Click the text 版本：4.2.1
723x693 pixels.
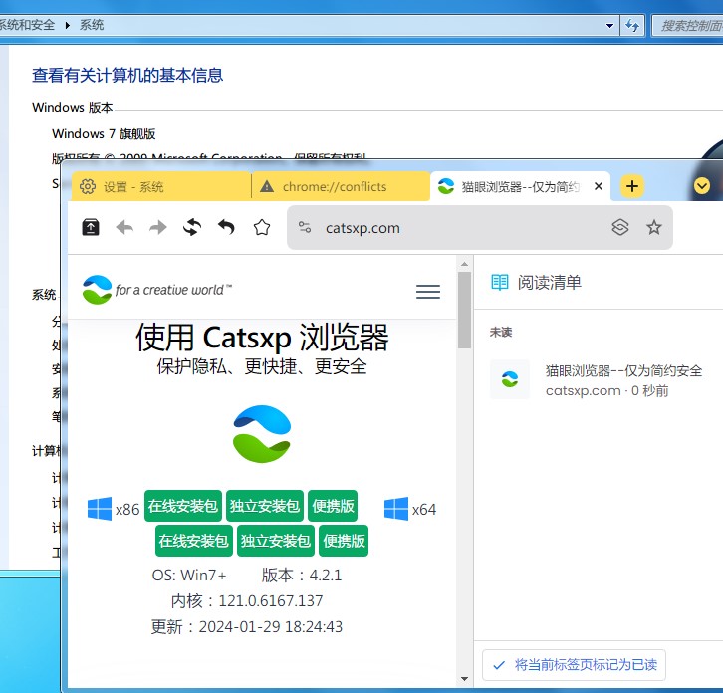pyautogui.click(x=302, y=575)
